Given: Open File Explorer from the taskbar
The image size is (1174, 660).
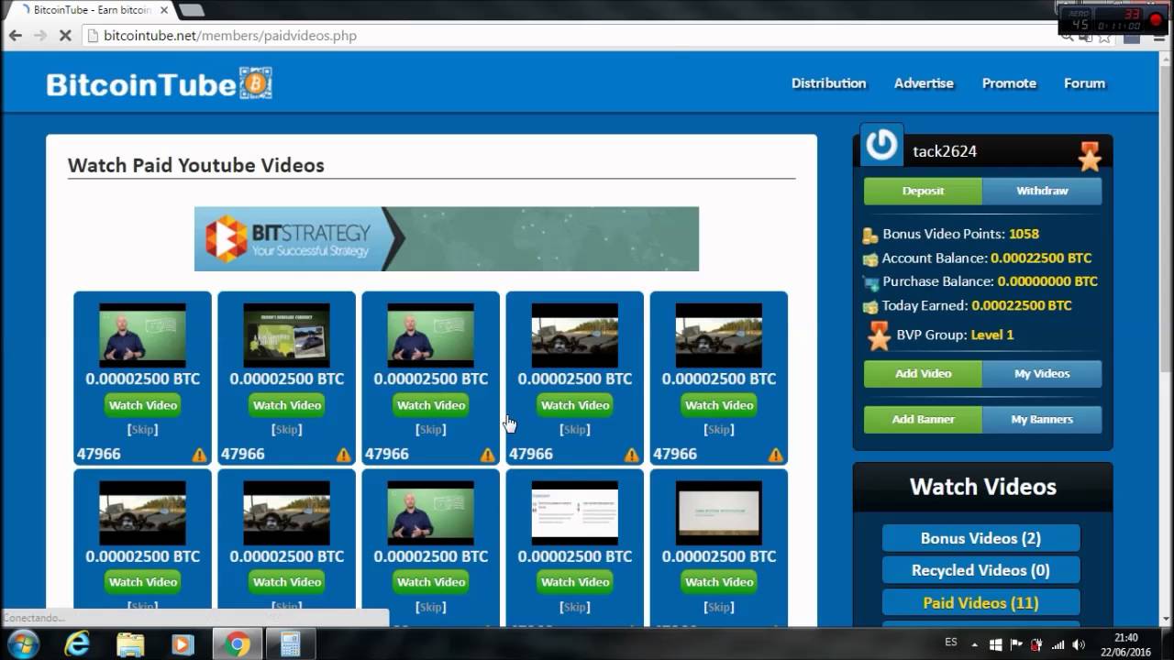Looking at the screenshot, I should click(130, 644).
